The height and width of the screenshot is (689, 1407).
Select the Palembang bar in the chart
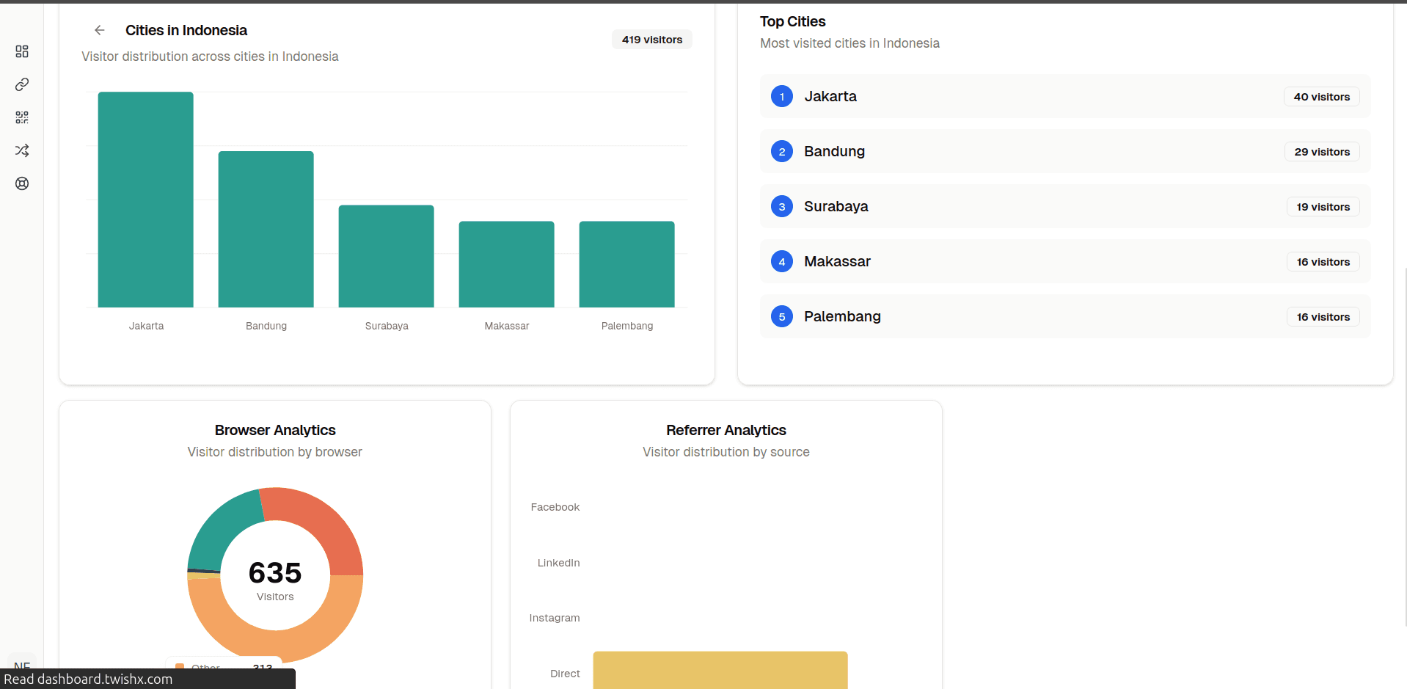pyautogui.click(x=627, y=264)
